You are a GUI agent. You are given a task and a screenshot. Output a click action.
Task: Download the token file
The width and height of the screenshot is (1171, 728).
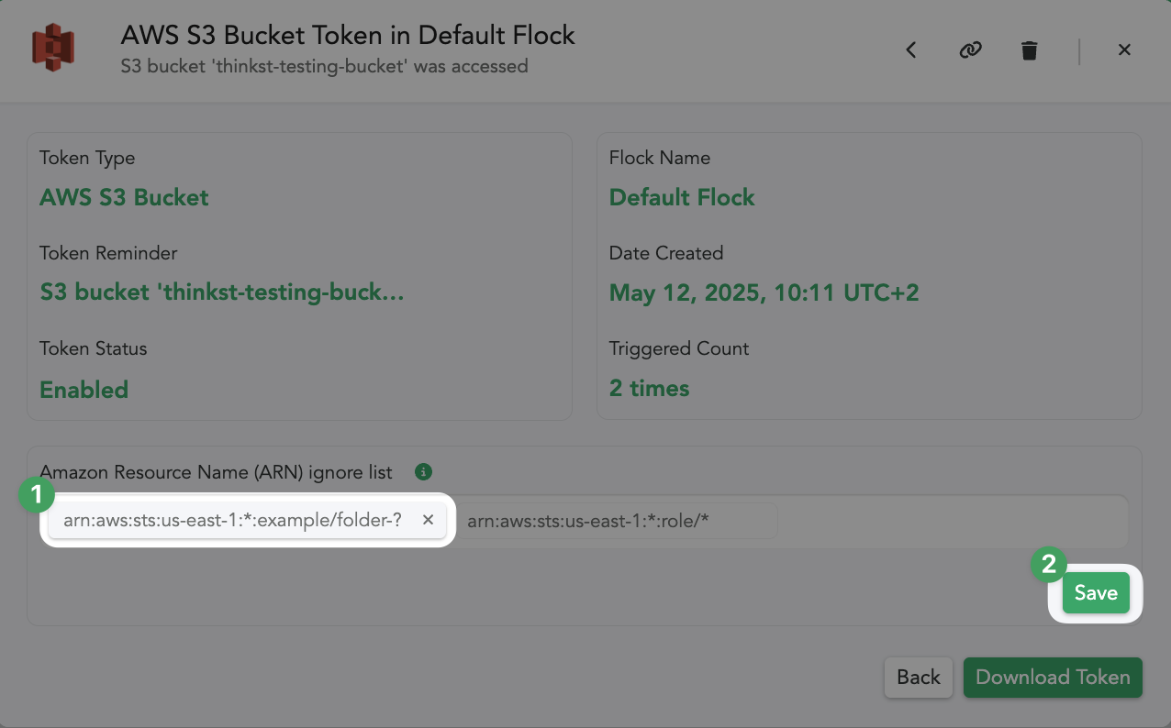tap(1053, 678)
